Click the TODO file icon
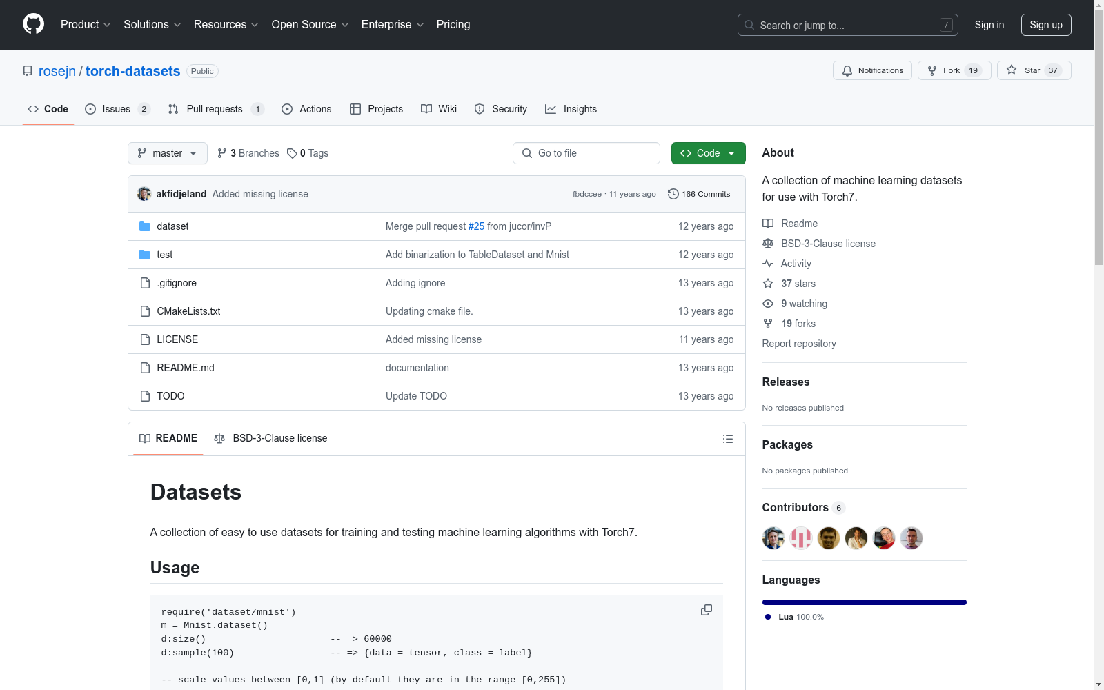 point(145,396)
